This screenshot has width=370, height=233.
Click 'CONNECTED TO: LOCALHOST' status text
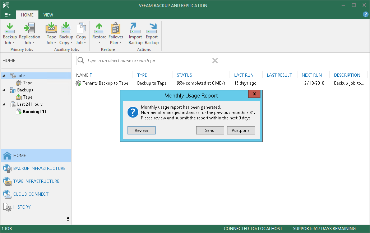tap(253, 229)
